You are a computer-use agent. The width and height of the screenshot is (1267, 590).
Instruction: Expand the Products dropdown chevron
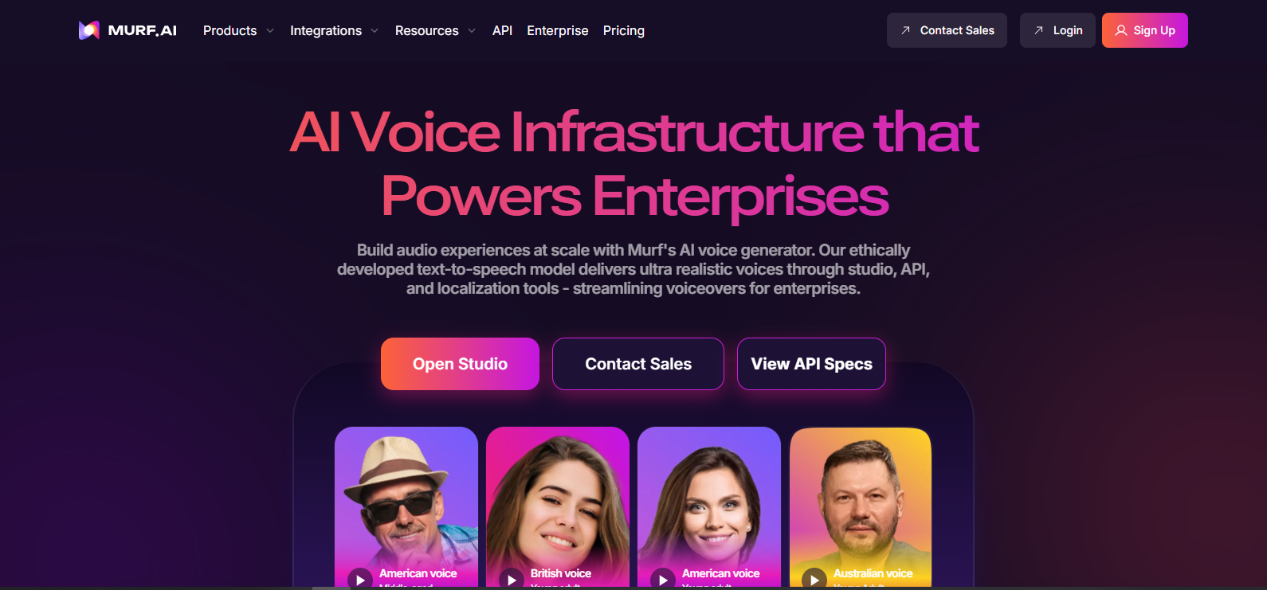(x=270, y=31)
